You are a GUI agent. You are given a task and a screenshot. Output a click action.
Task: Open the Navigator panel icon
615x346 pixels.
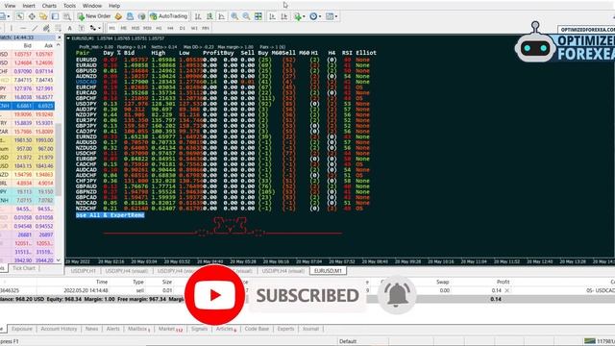43,16
